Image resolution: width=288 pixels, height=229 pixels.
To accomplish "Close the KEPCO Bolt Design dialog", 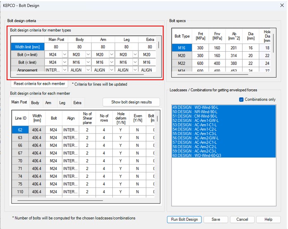I will point(281,6).
